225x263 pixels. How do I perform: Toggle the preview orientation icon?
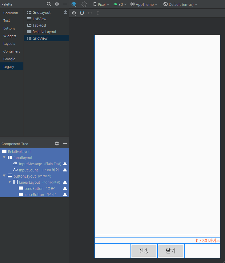[x=84, y=4]
